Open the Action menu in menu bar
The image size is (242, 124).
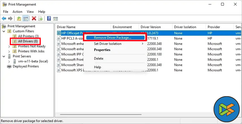click(17, 12)
